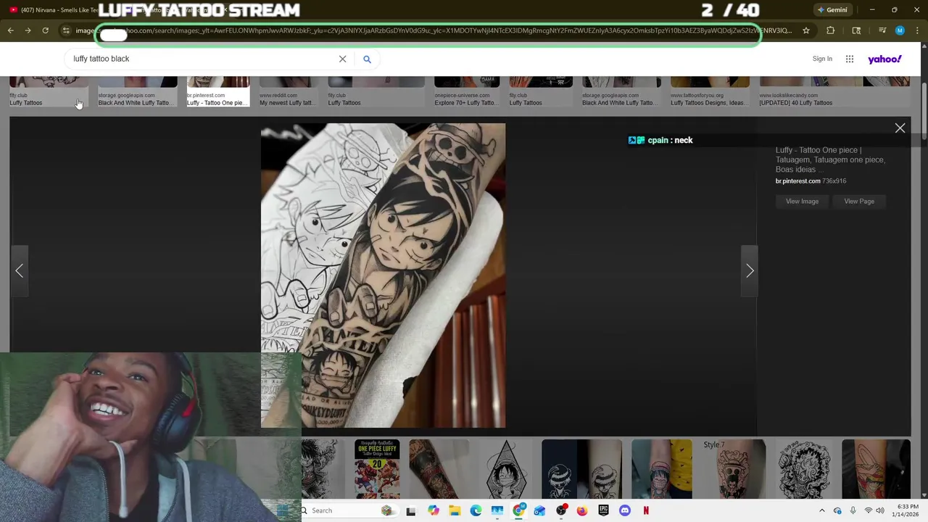Open OBS Studio from the taskbar
Screen dimensions: 928x522
(x=561, y=510)
